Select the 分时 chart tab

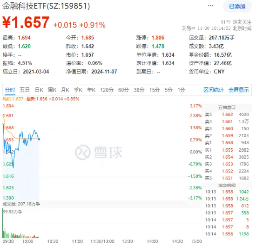pyautogui.click(x=10, y=90)
